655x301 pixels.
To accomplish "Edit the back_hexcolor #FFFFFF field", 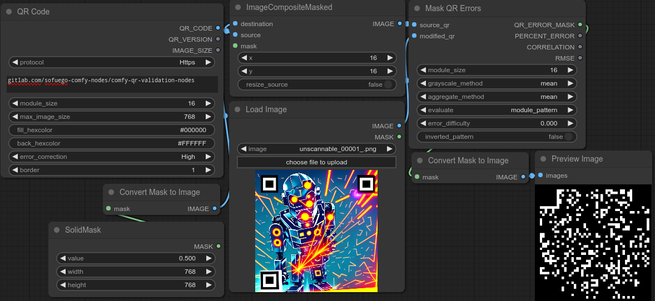I will coord(112,143).
